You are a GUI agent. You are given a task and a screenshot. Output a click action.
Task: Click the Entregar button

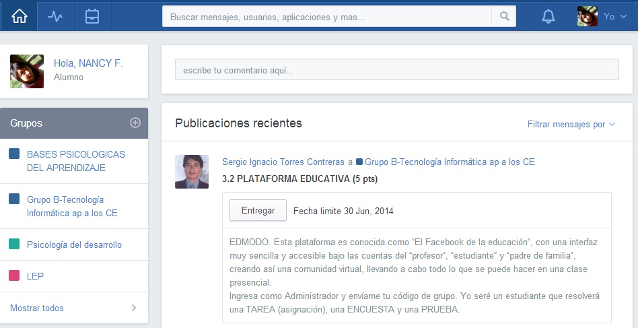pyautogui.click(x=258, y=210)
